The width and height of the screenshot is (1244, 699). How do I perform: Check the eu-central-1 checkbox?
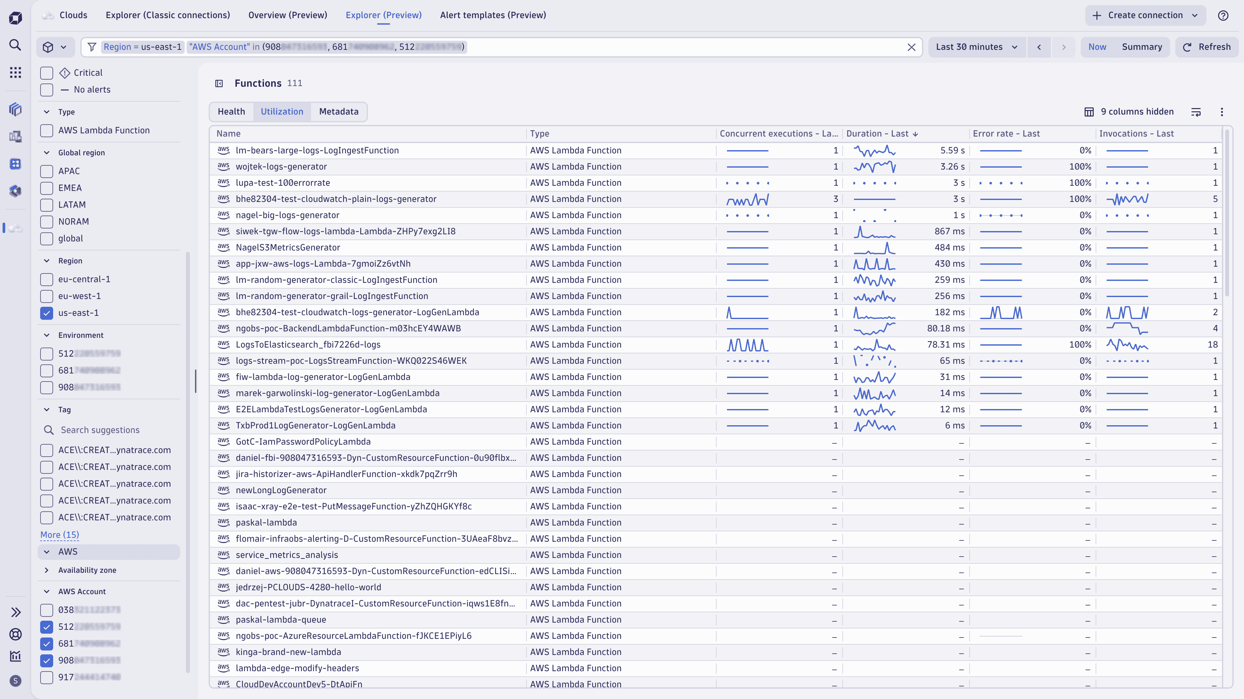(x=46, y=279)
